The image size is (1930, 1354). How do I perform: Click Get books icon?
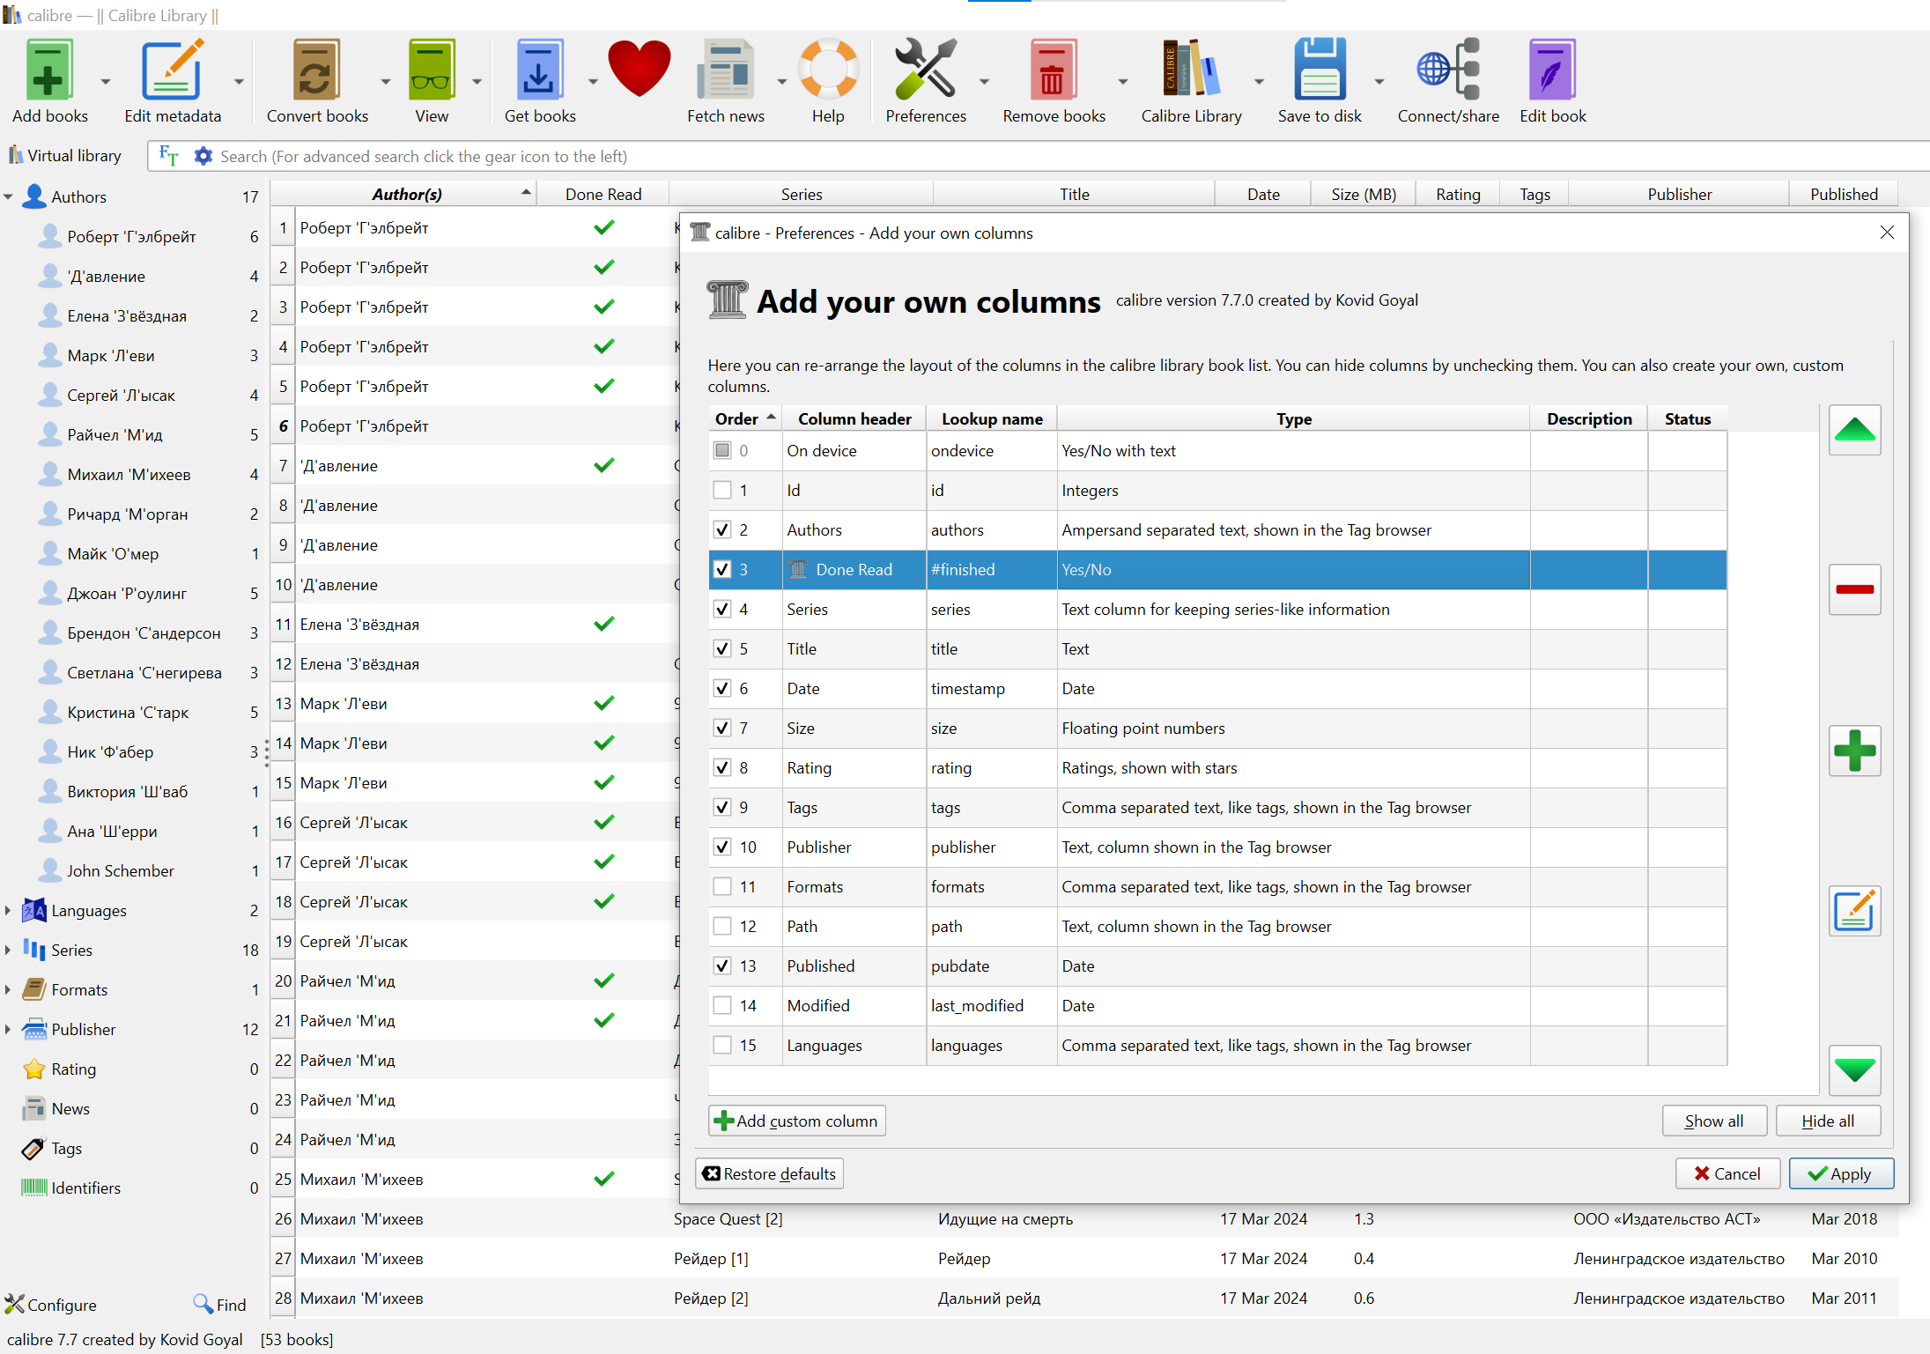[539, 70]
